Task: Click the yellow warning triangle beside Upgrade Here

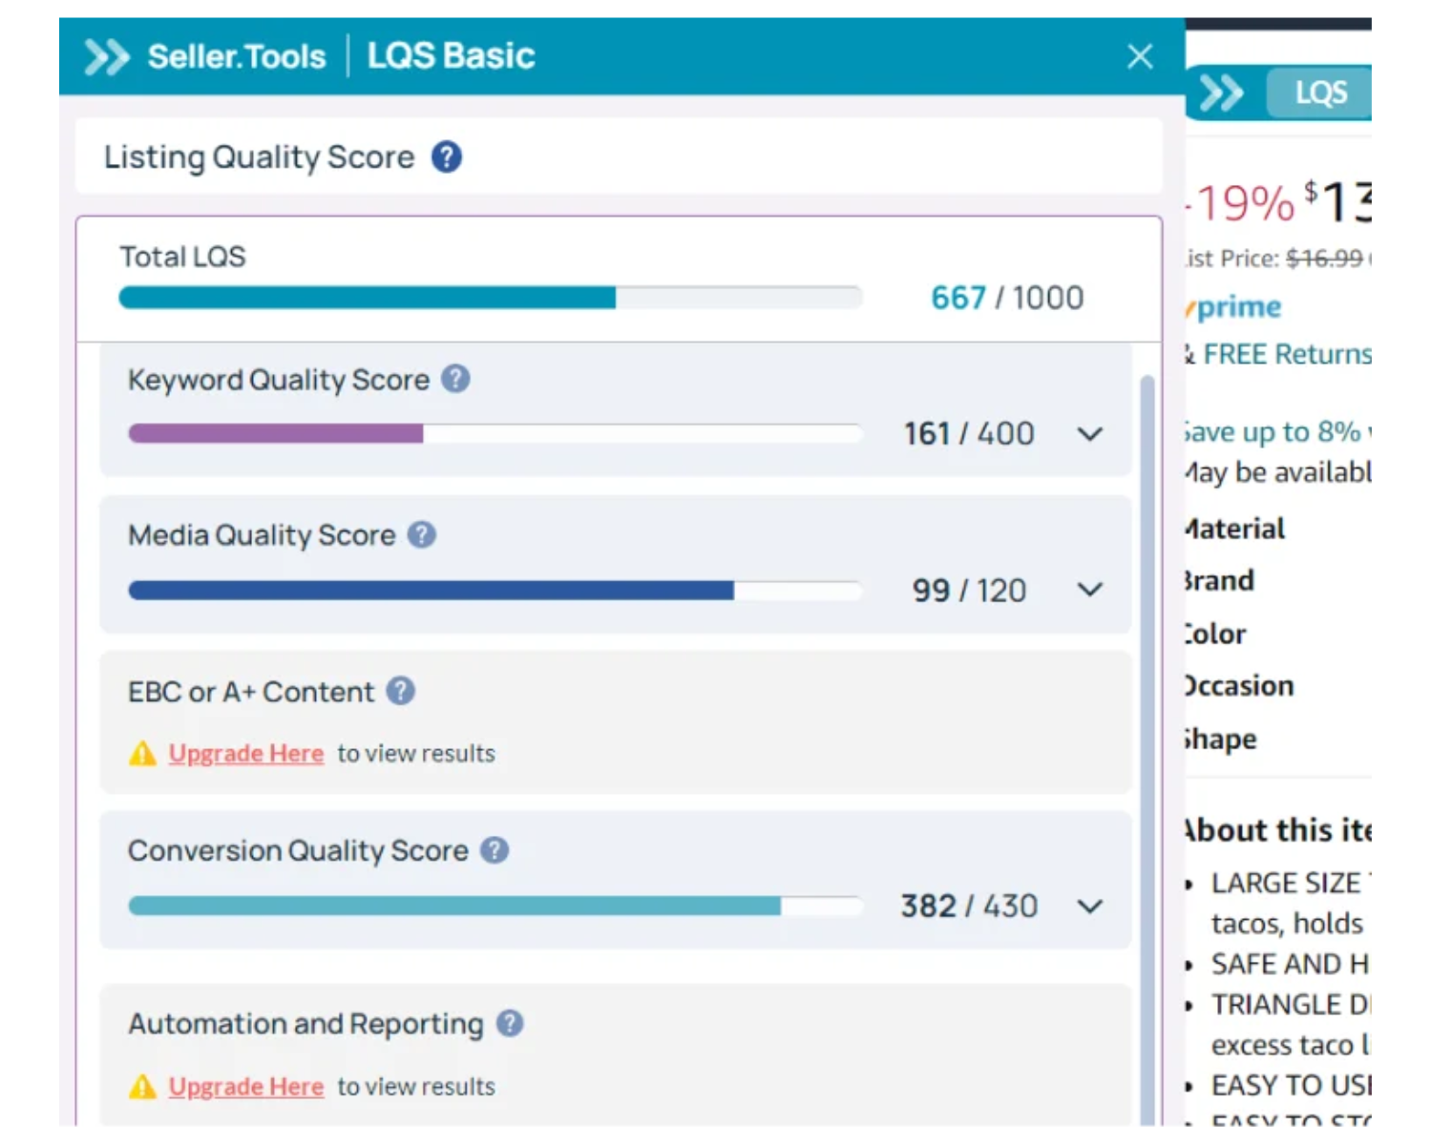Action: 141,753
